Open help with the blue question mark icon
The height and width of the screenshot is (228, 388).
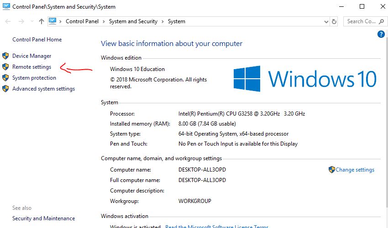coord(381,34)
